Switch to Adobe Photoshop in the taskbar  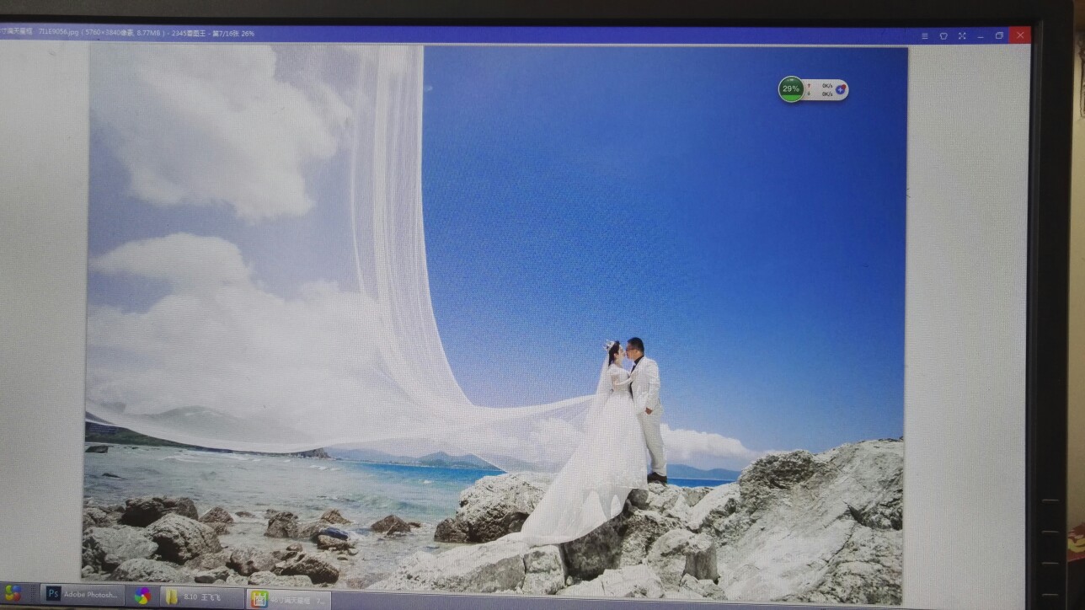83,594
